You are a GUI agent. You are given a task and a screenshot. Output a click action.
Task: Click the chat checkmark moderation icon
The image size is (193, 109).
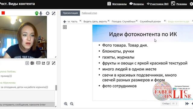pos(48,63)
